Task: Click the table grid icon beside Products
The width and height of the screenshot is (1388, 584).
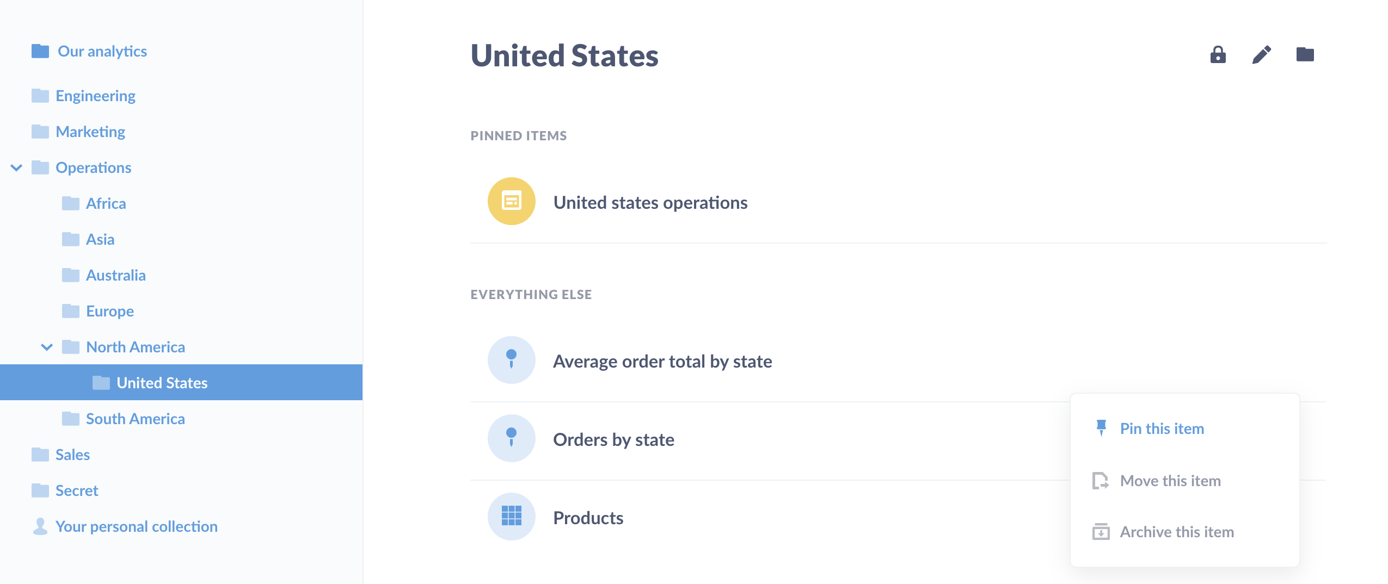Action: coord(511,517)
